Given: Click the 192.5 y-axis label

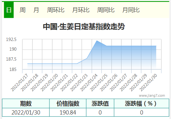Looking at the screenshot, I should 11,39.
